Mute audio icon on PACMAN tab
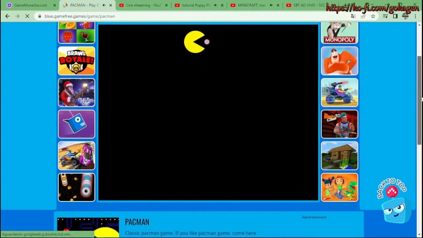This screenshot has width=423, height=238. tap(104, 5)
